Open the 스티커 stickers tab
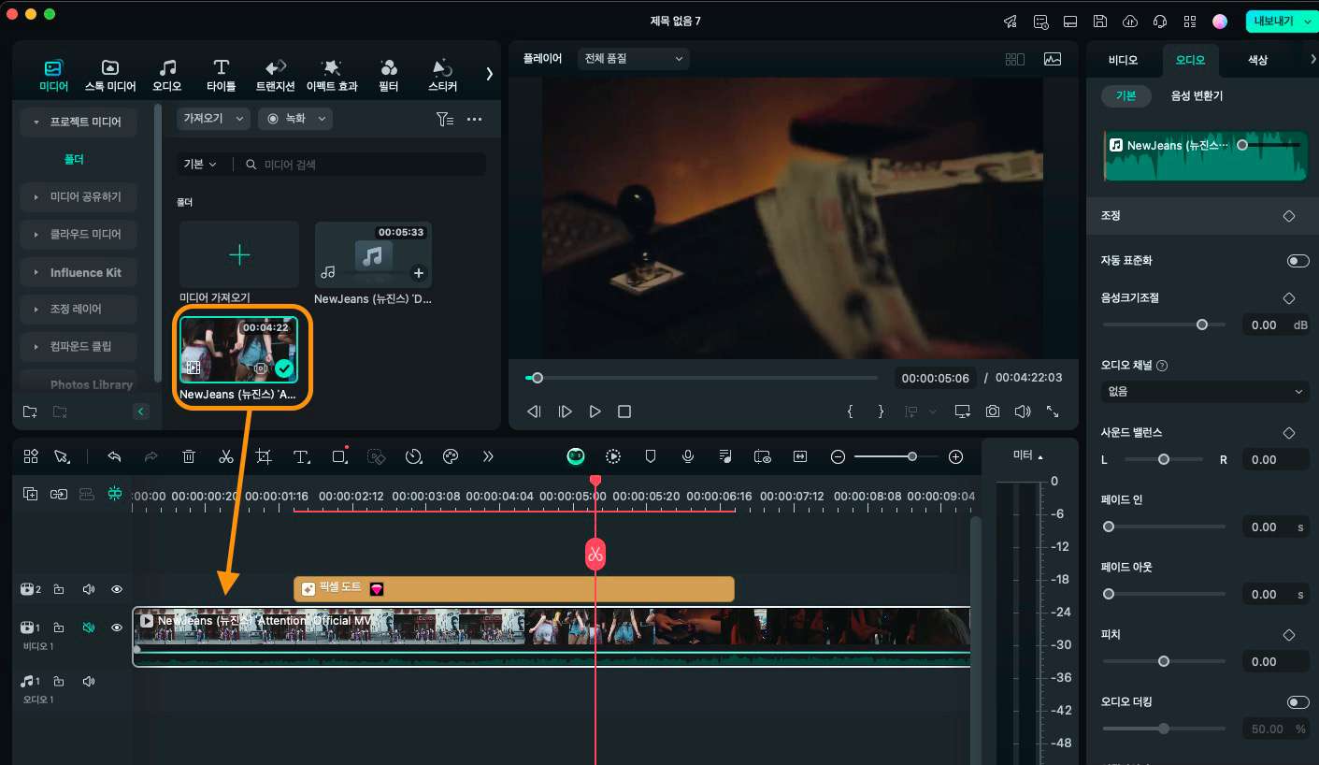 [x=442, y=75]
